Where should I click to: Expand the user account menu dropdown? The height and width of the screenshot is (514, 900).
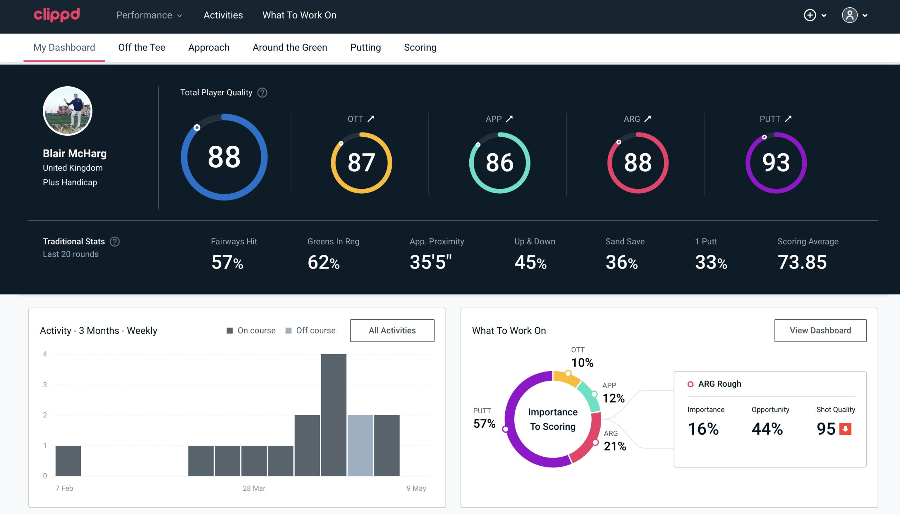pos(856,16)
